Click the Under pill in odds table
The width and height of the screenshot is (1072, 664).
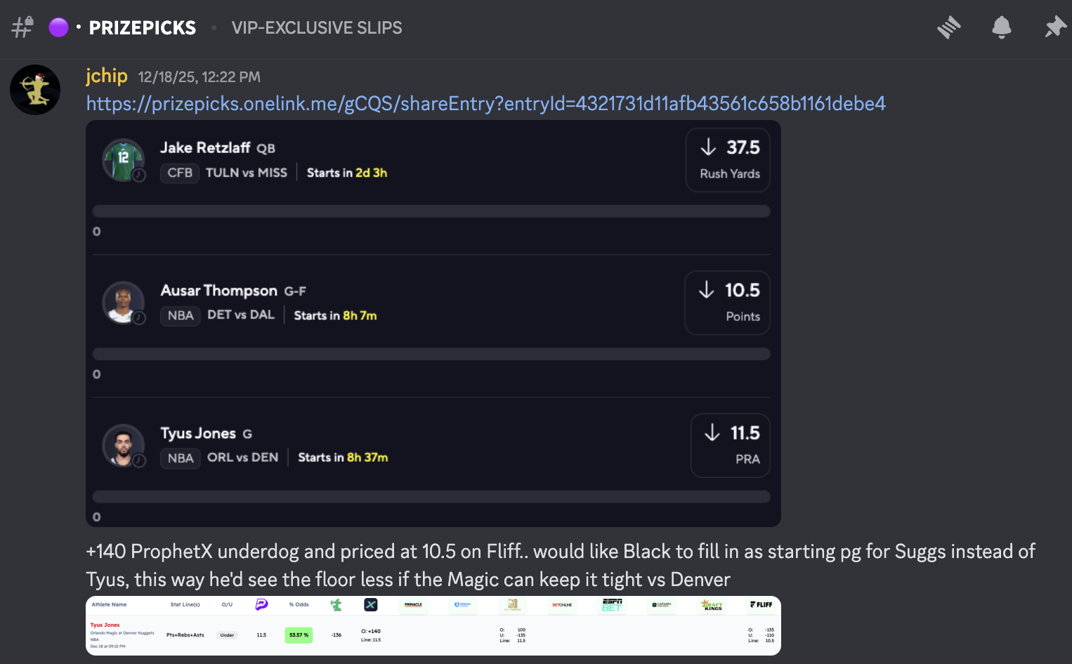(227, 635)
